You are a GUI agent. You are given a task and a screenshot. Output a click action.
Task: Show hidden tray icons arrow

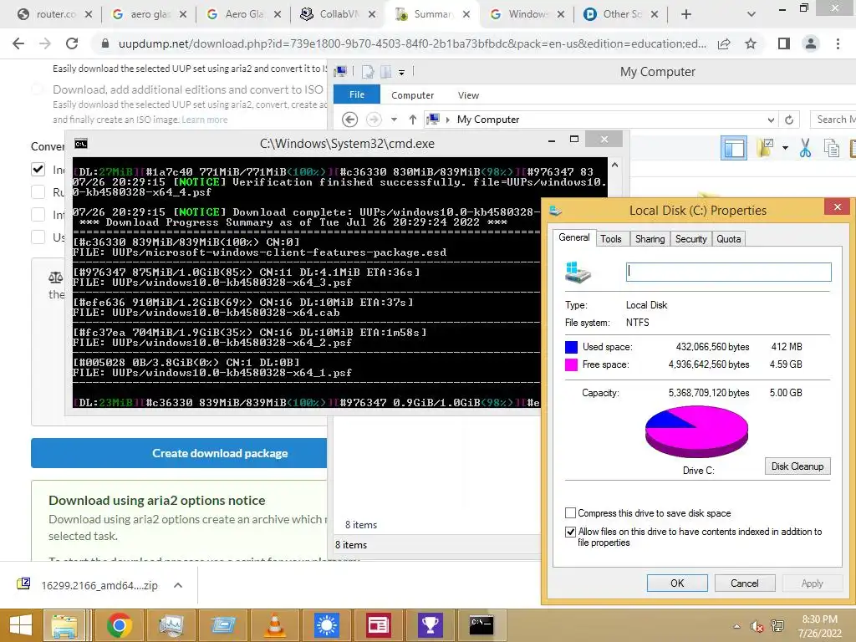(736, 625)
